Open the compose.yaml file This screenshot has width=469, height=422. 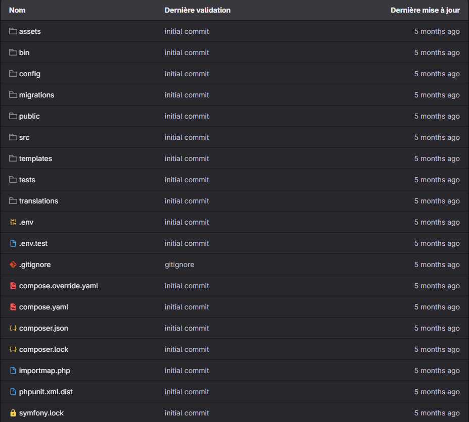43,307
